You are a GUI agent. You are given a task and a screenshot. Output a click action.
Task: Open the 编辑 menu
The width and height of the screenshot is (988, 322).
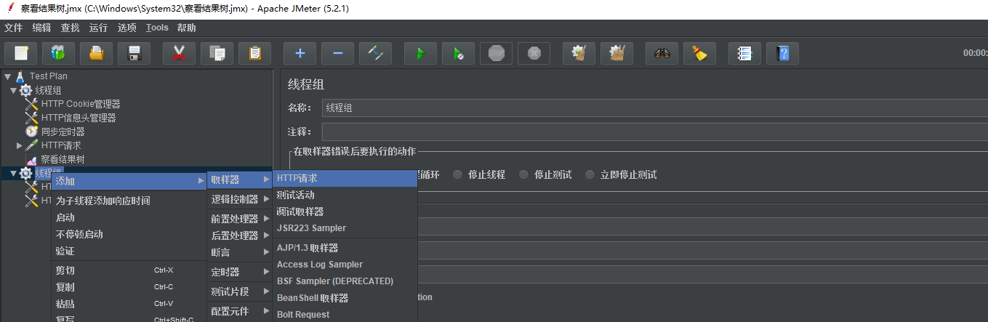pos(42,28)
